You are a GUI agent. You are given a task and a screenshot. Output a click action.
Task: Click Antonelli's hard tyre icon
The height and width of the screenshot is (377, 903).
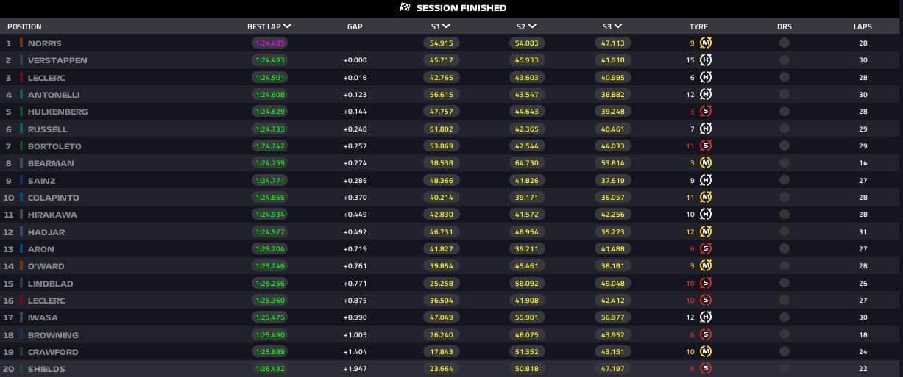705,95
